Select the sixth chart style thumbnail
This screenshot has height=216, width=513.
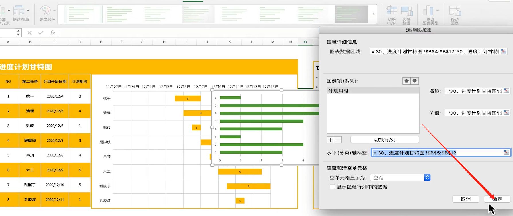pos(272,14)
